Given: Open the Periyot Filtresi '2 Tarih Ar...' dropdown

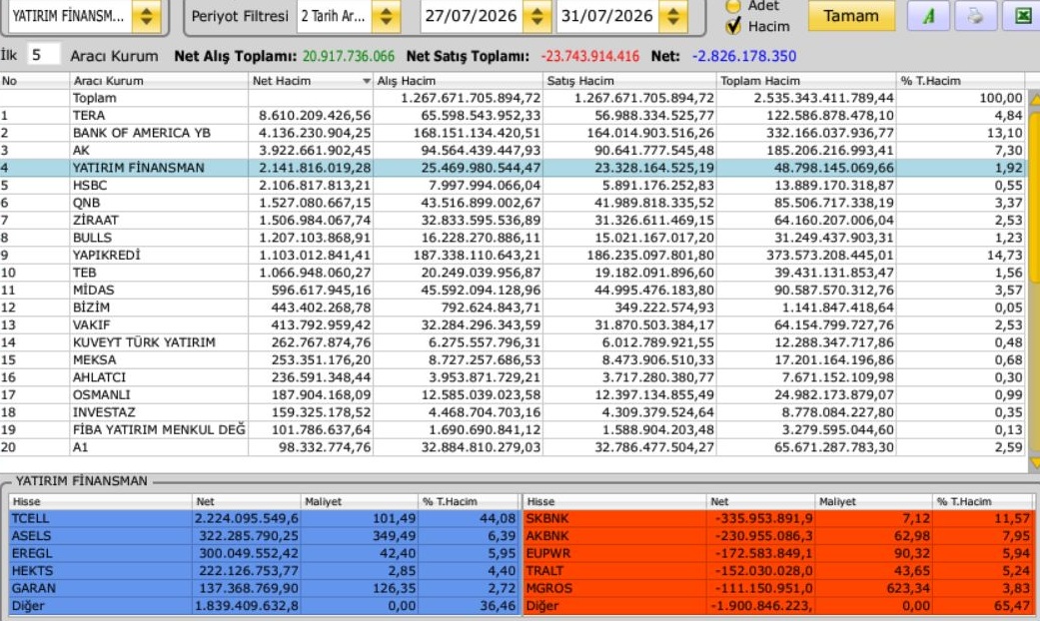Looking at the screenshot, I should coord(386,16).
